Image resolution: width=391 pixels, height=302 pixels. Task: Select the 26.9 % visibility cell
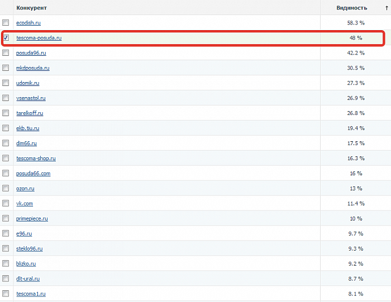356,98
